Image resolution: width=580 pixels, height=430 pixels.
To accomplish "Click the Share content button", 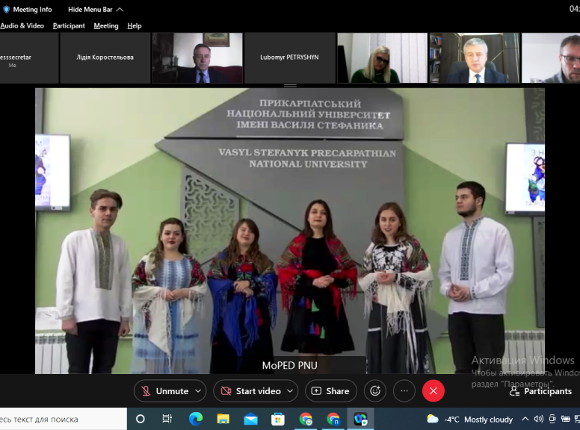I will [330, 391].
